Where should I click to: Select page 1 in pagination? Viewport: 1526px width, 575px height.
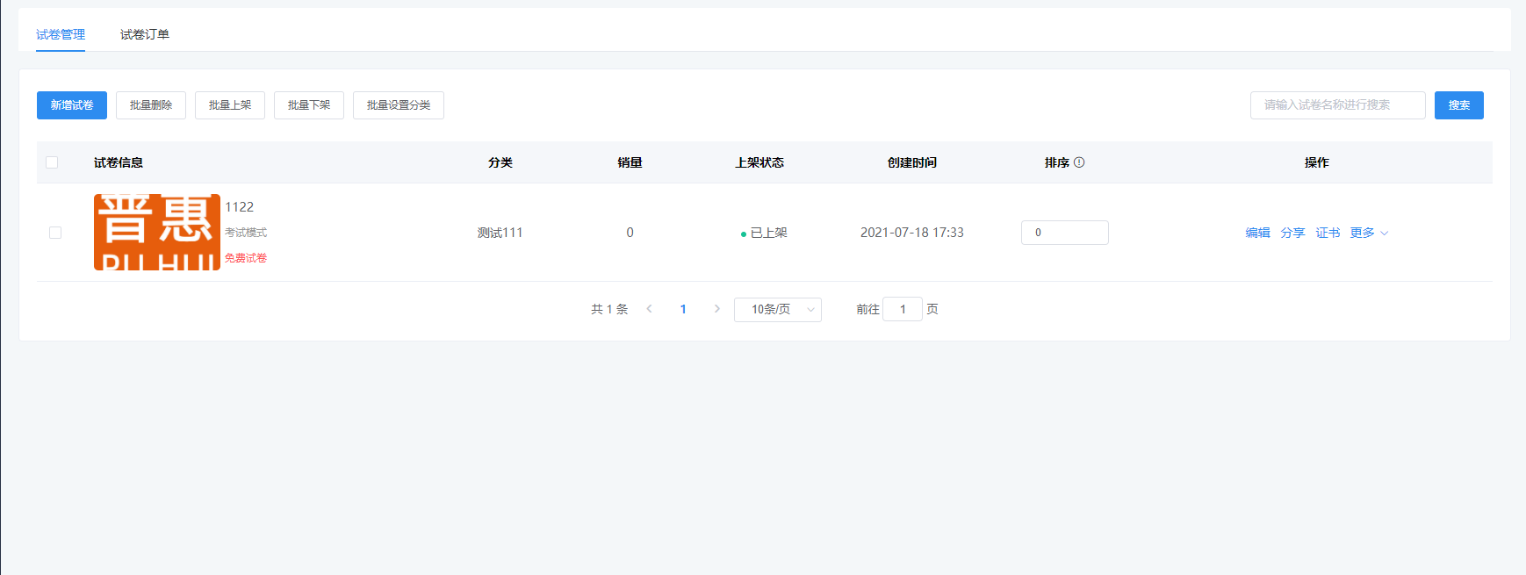click(x=683, y=309)
